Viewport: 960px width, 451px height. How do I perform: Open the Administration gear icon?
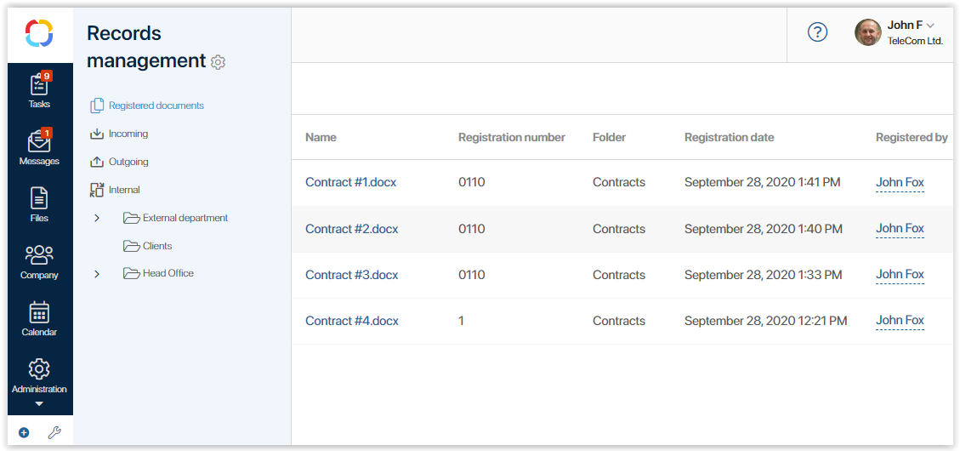[x=39, y=369]
